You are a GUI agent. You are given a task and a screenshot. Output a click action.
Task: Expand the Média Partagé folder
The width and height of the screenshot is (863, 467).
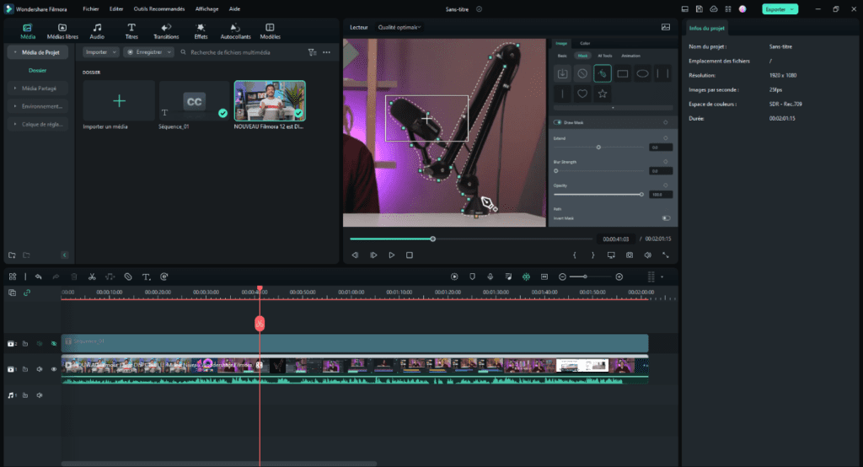click(x=38, y=89)
